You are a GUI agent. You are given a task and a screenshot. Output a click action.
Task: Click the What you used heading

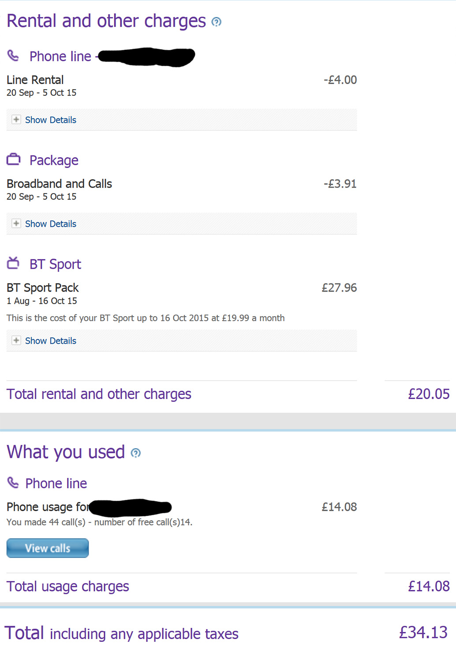pos(66,452)
